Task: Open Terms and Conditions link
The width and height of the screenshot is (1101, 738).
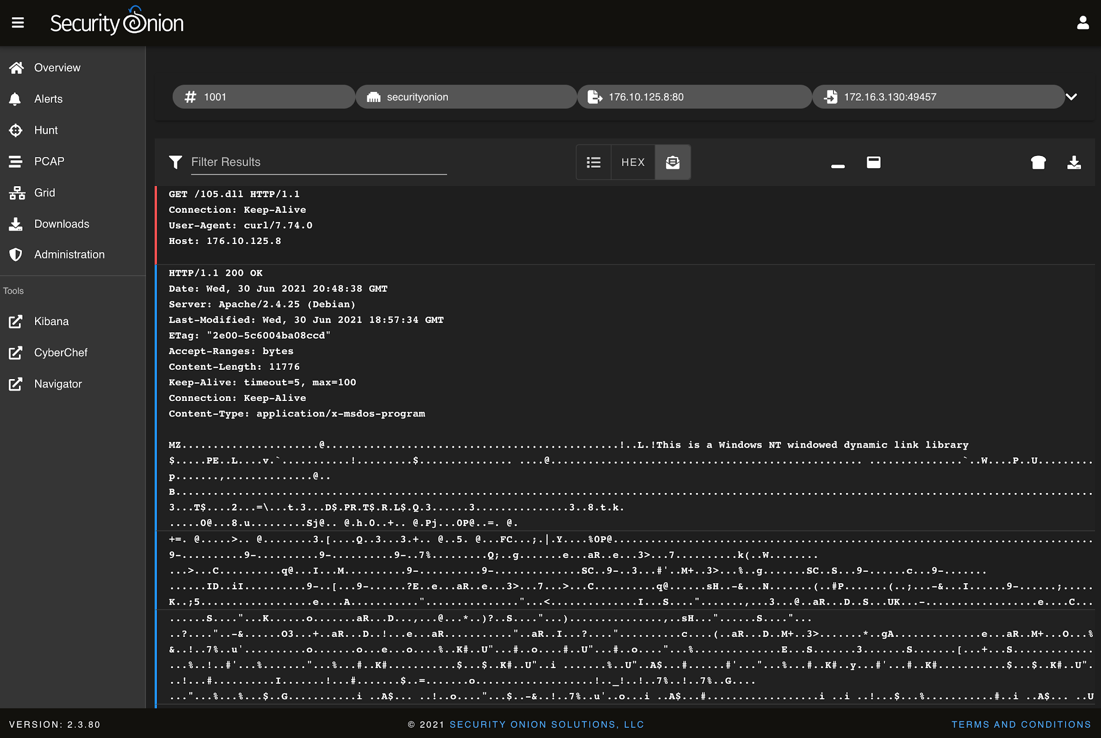Action: pyautogui.click(x=1021, y=725)
